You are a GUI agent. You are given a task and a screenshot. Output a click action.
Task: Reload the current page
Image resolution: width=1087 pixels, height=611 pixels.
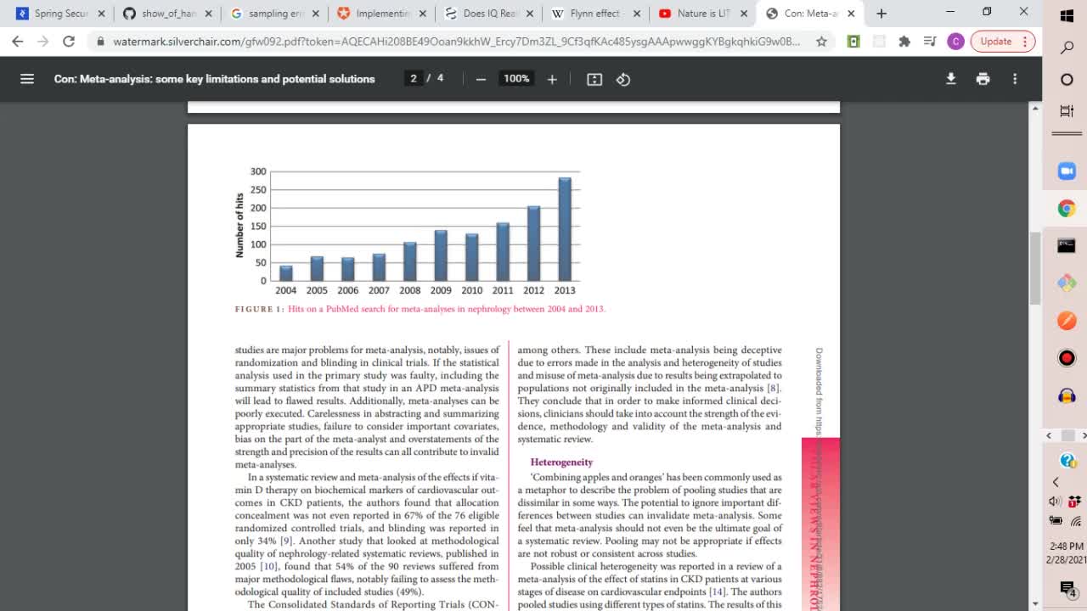[69, 41]
